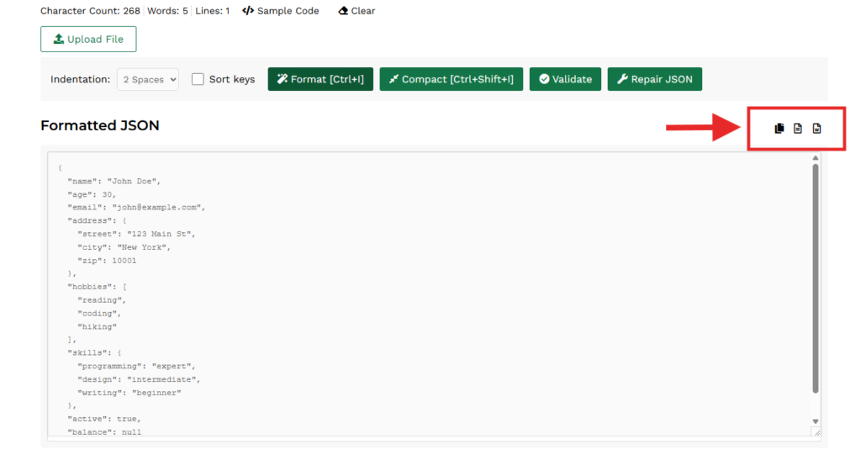Click the "programming": "expert" line

point(136,366)
